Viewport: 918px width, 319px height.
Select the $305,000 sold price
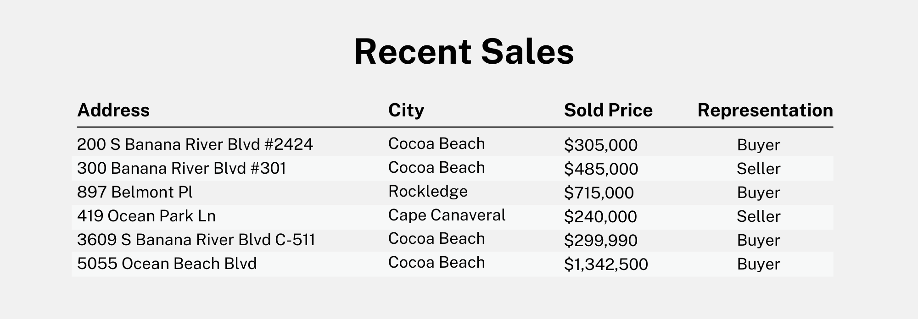pos(601,145)
